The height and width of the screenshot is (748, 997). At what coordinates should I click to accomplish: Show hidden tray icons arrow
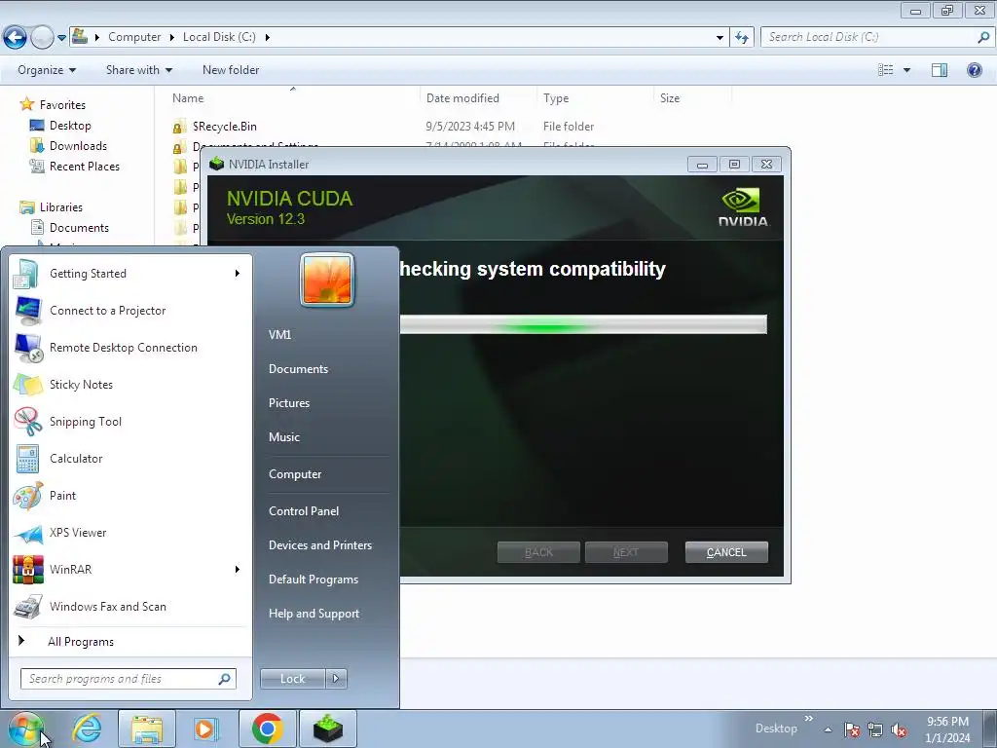pos(828,729)
